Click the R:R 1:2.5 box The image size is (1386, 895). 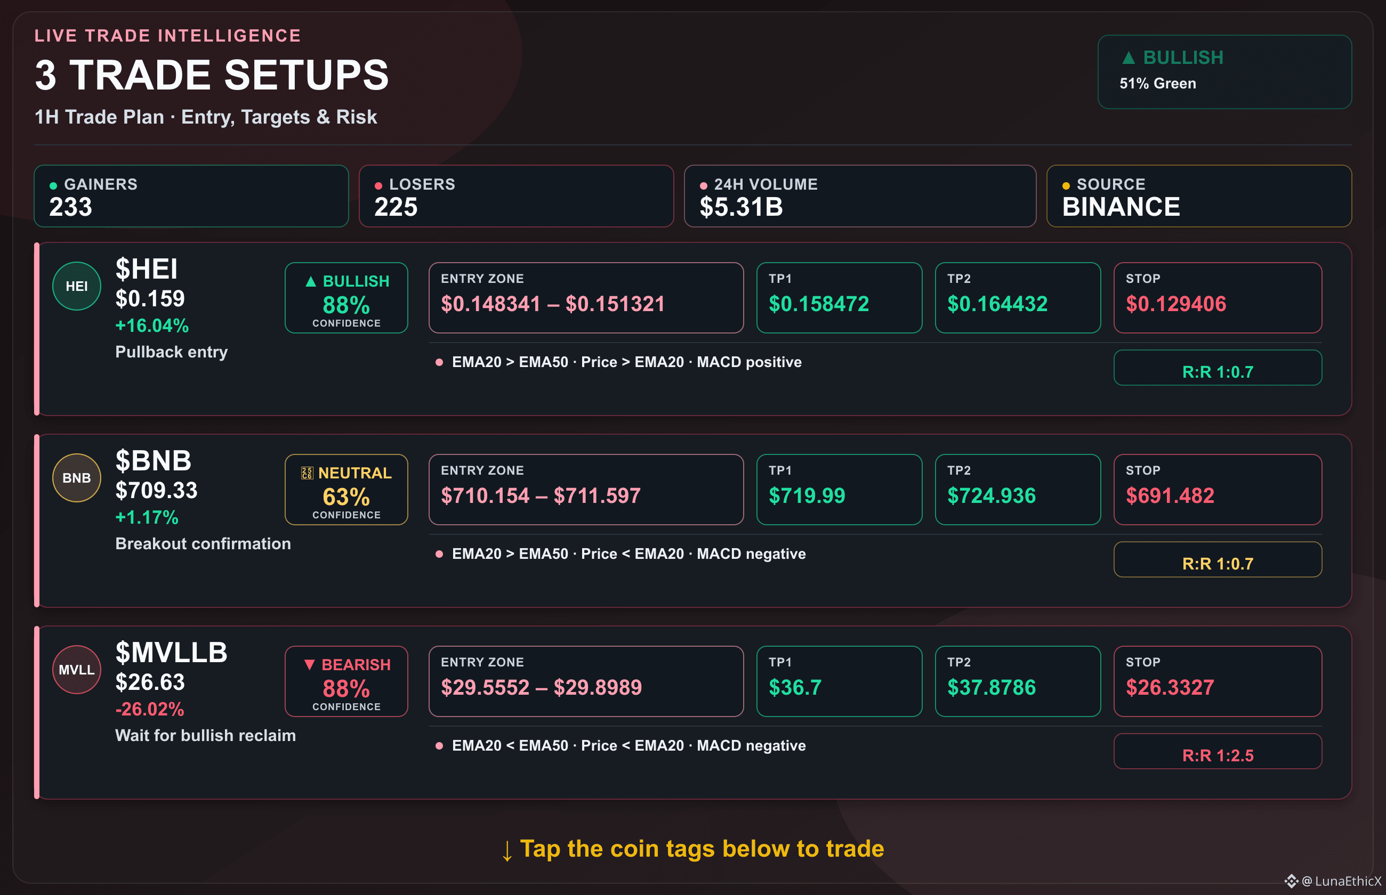(1218, 751)
